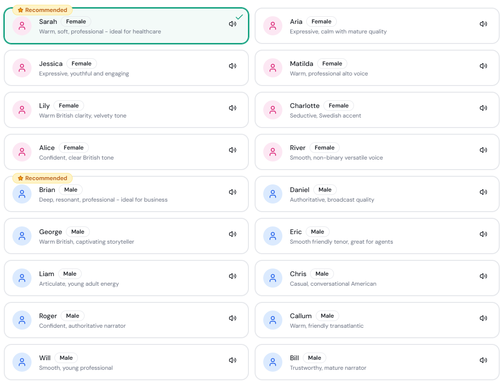Preview River voice with speaker icon
The height and width of the screenshot is (386, 504).
click(483, 150)
